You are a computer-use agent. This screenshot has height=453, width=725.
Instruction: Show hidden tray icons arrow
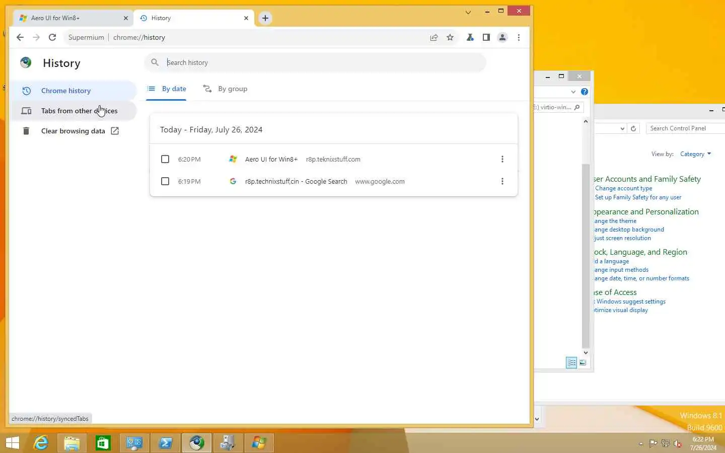click(641, 444)
